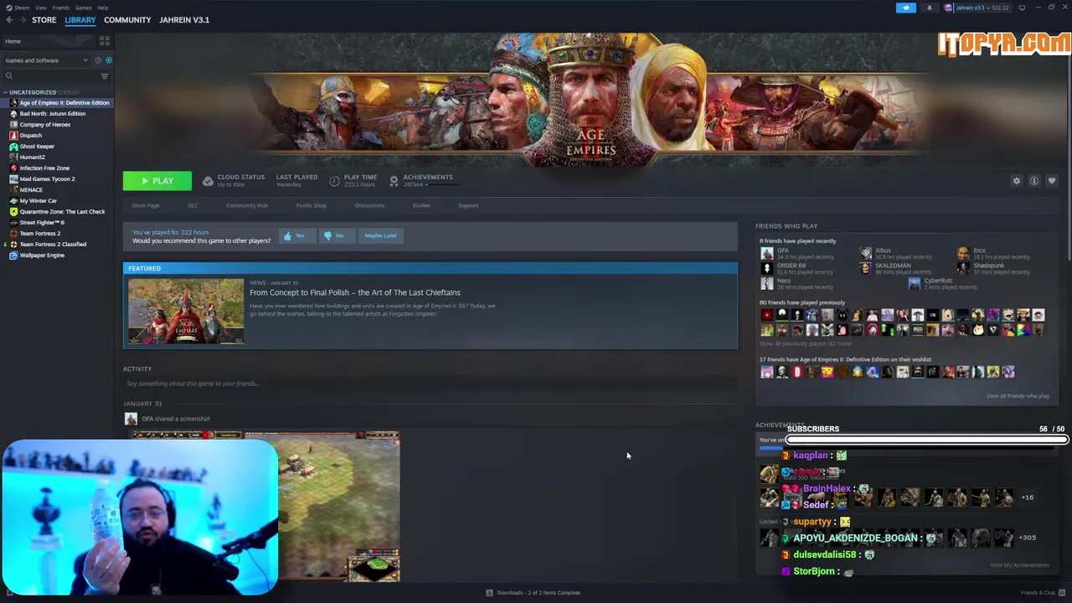The width and height of the screenshot is (1072, 603).
Task: Open the Community Hub link
Action: pyautogui.click(x=246, y=205)
